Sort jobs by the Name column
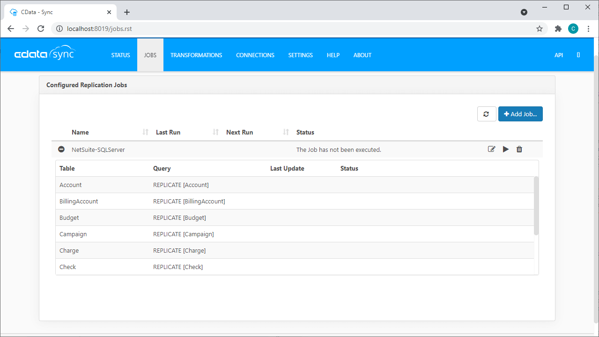Image resolution: width=599 pixels, height=337 pixels. click(x=80, y=132)
